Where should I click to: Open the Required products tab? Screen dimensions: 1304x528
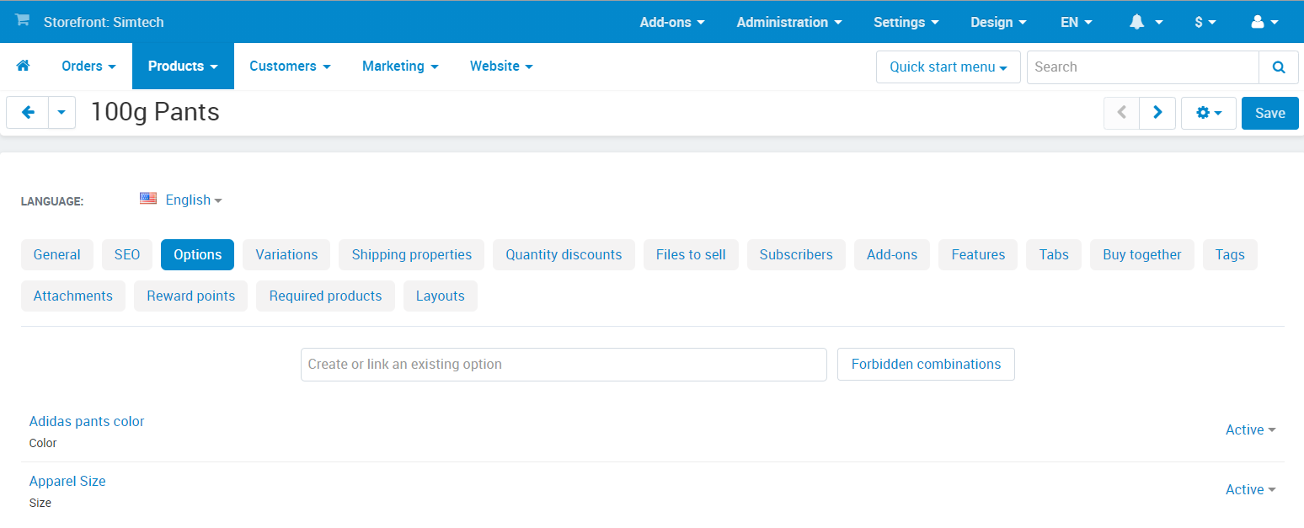tap(325, 296)
